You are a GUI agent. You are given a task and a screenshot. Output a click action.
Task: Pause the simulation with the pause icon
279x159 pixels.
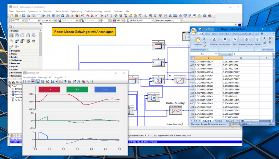point(53,16)
